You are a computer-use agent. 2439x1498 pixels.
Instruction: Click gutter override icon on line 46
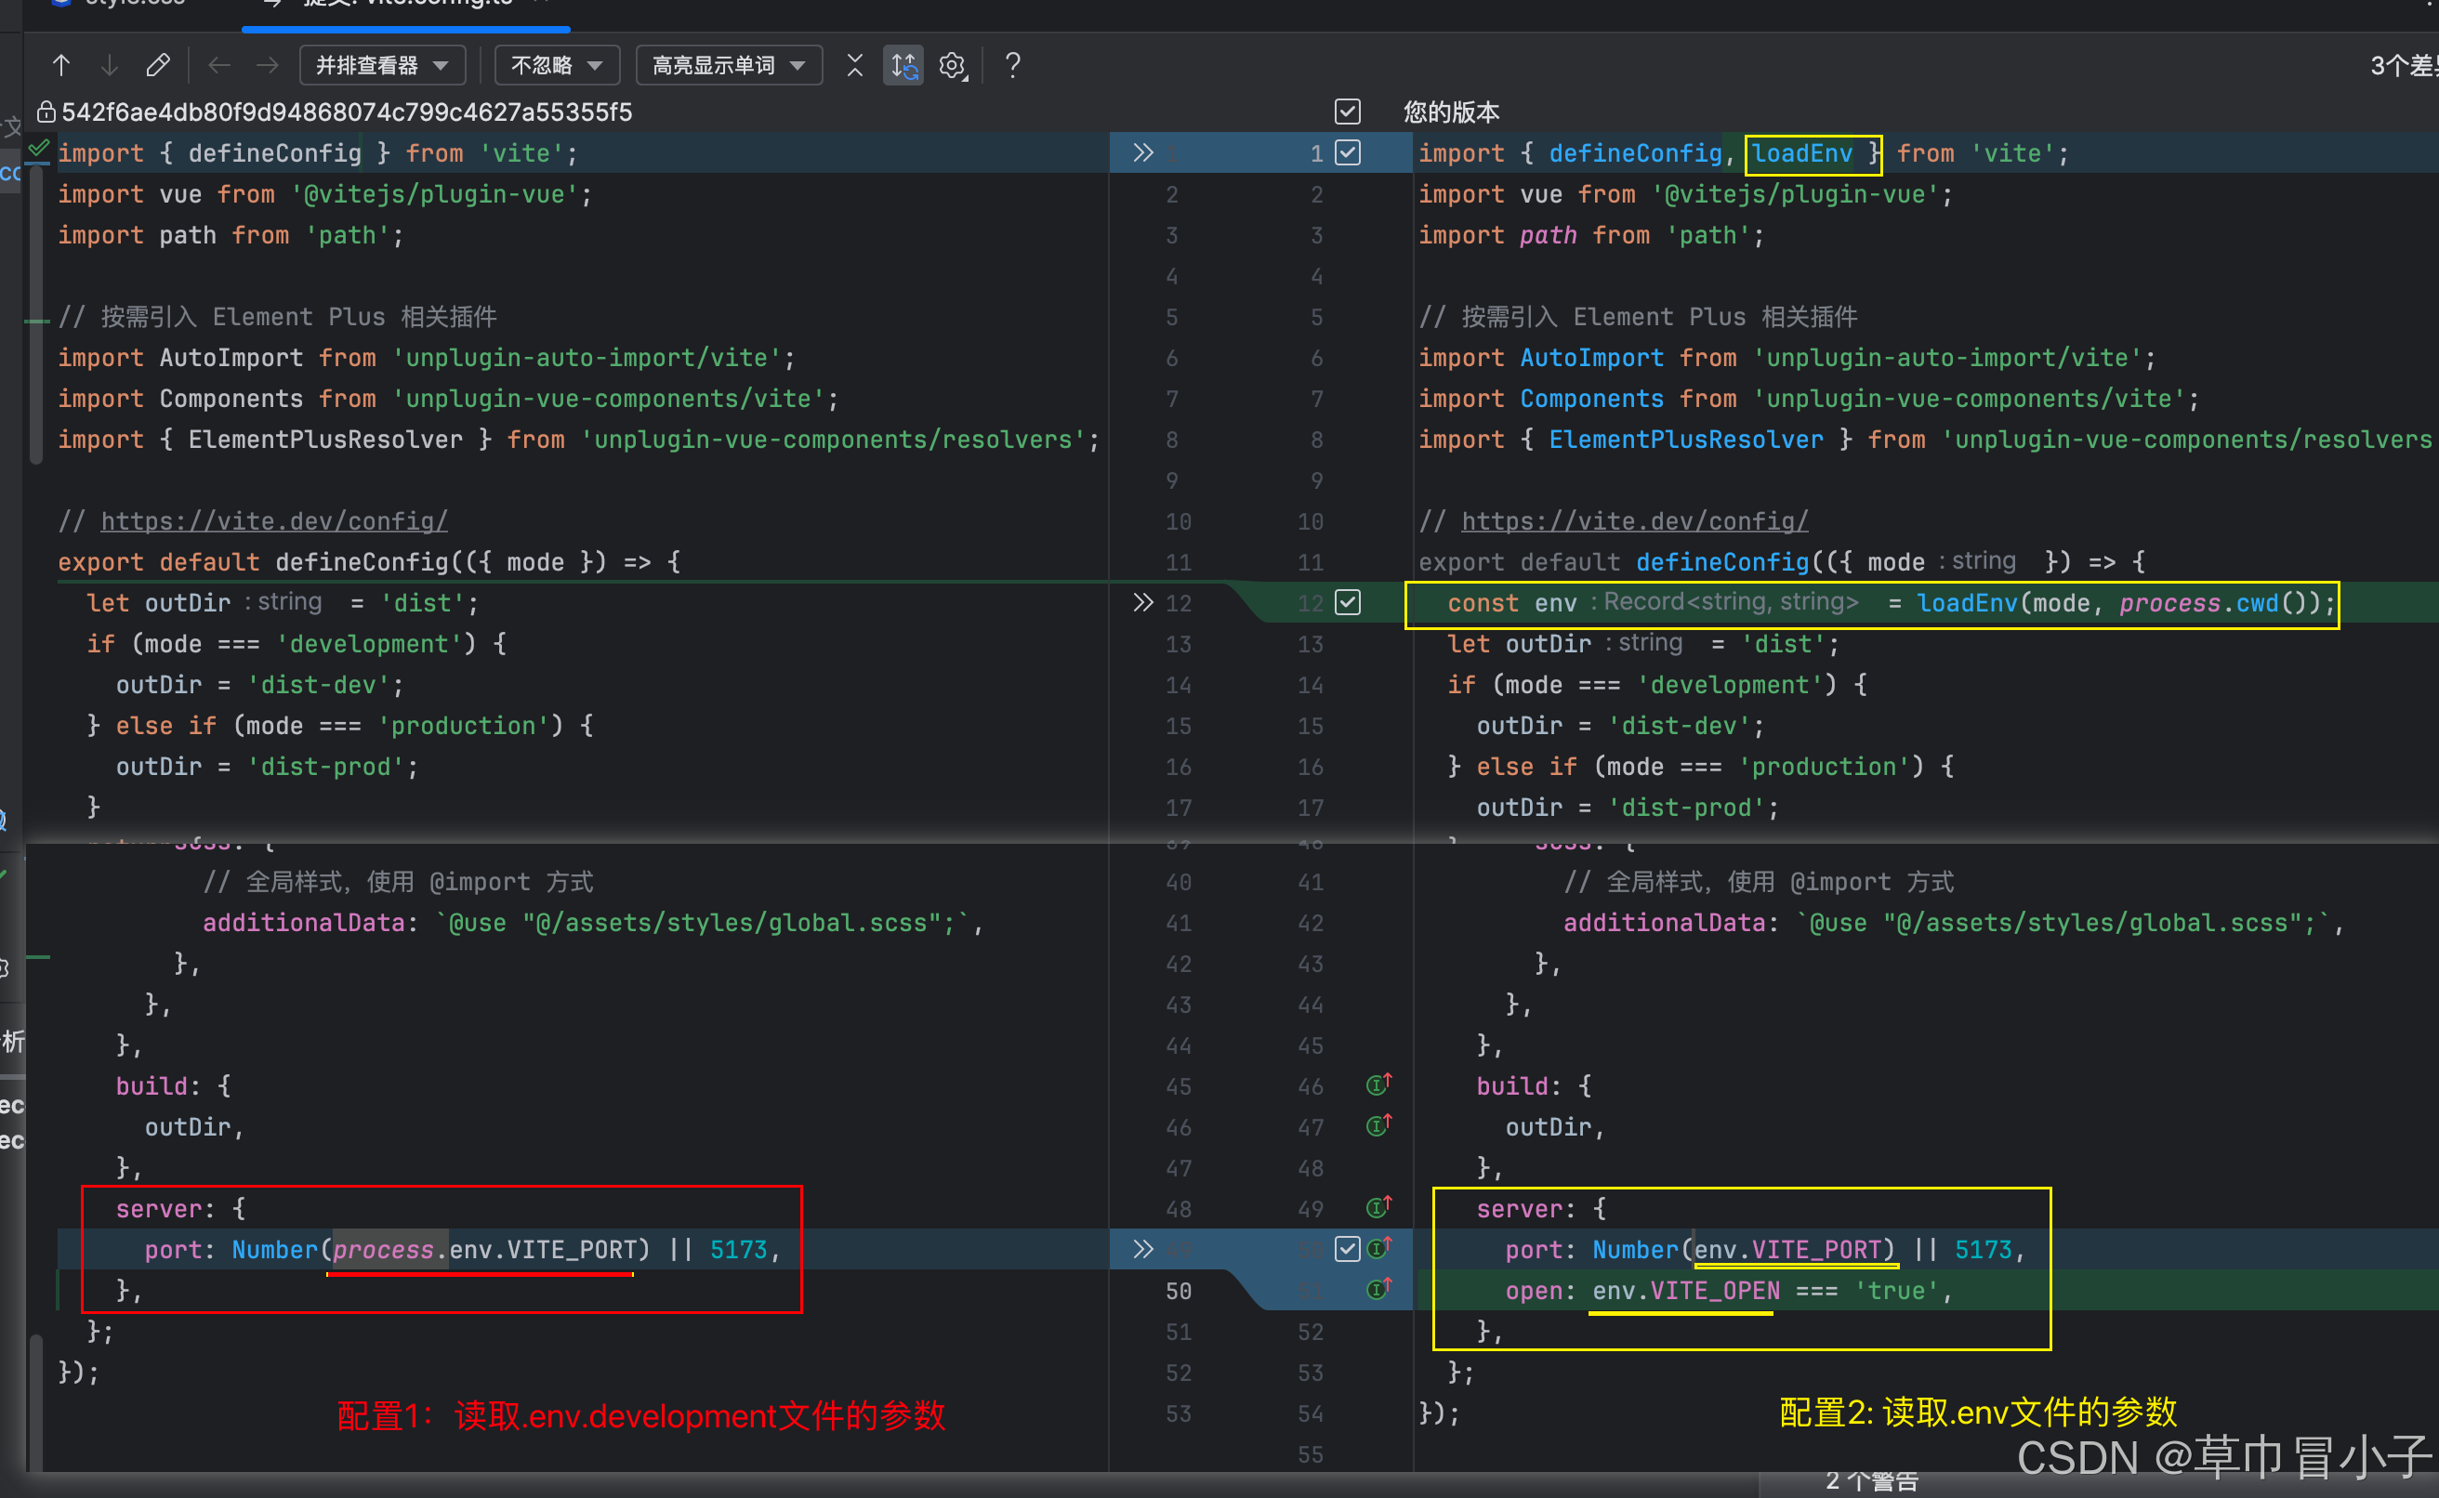(x=1379, y=1084)
